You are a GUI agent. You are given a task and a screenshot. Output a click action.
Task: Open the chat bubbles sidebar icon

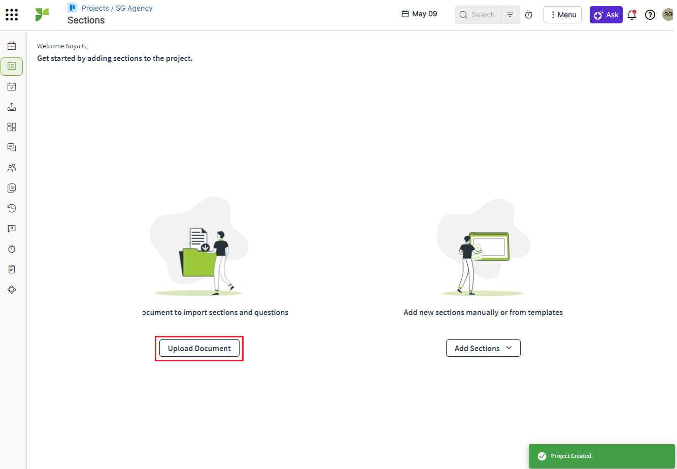tap(12, 147)
